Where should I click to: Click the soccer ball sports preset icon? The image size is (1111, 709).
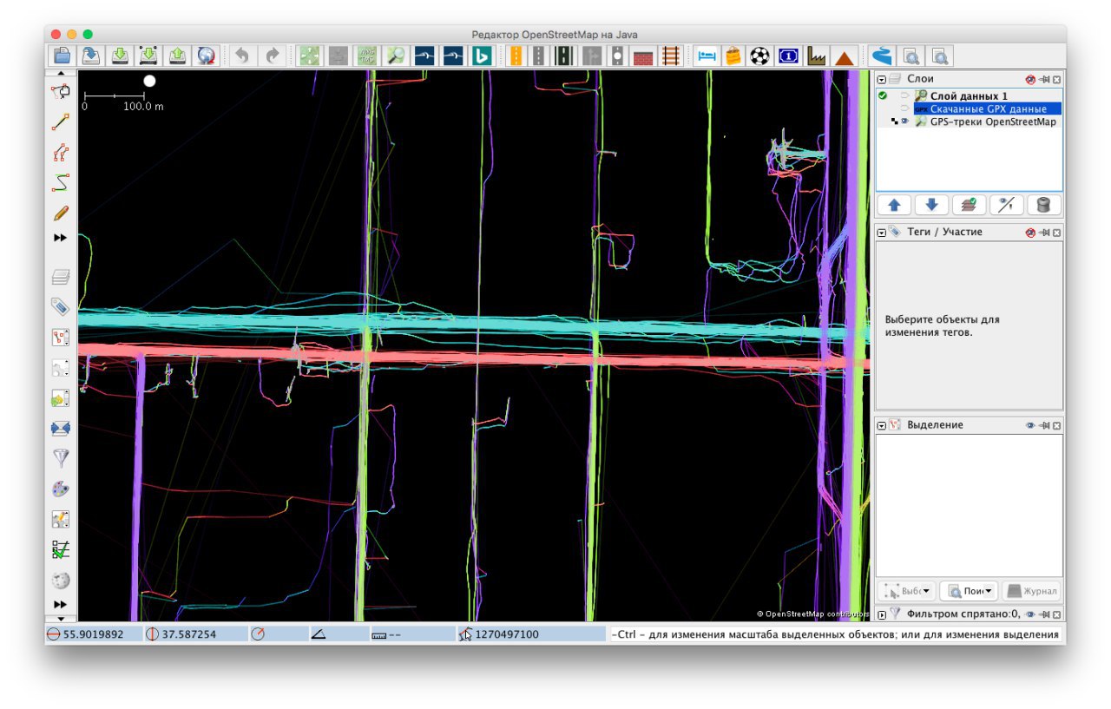760,56
